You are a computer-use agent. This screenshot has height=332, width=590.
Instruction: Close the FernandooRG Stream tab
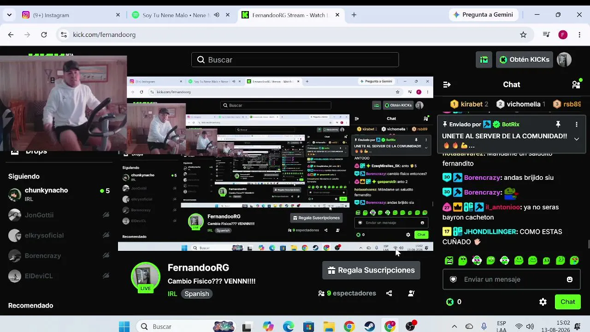(x=337, y=15)
